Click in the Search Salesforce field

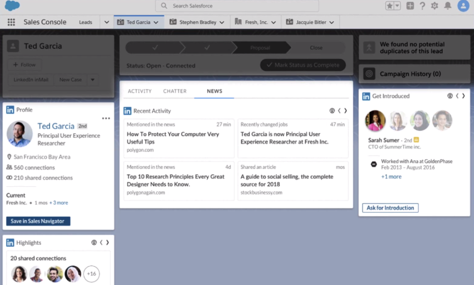tap(237, 6)
